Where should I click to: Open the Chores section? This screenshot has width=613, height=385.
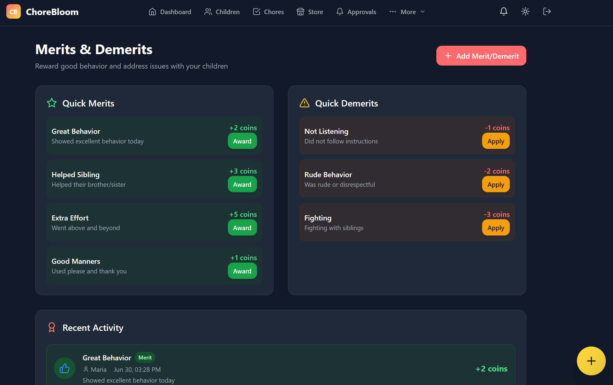[x=268, y=12]
